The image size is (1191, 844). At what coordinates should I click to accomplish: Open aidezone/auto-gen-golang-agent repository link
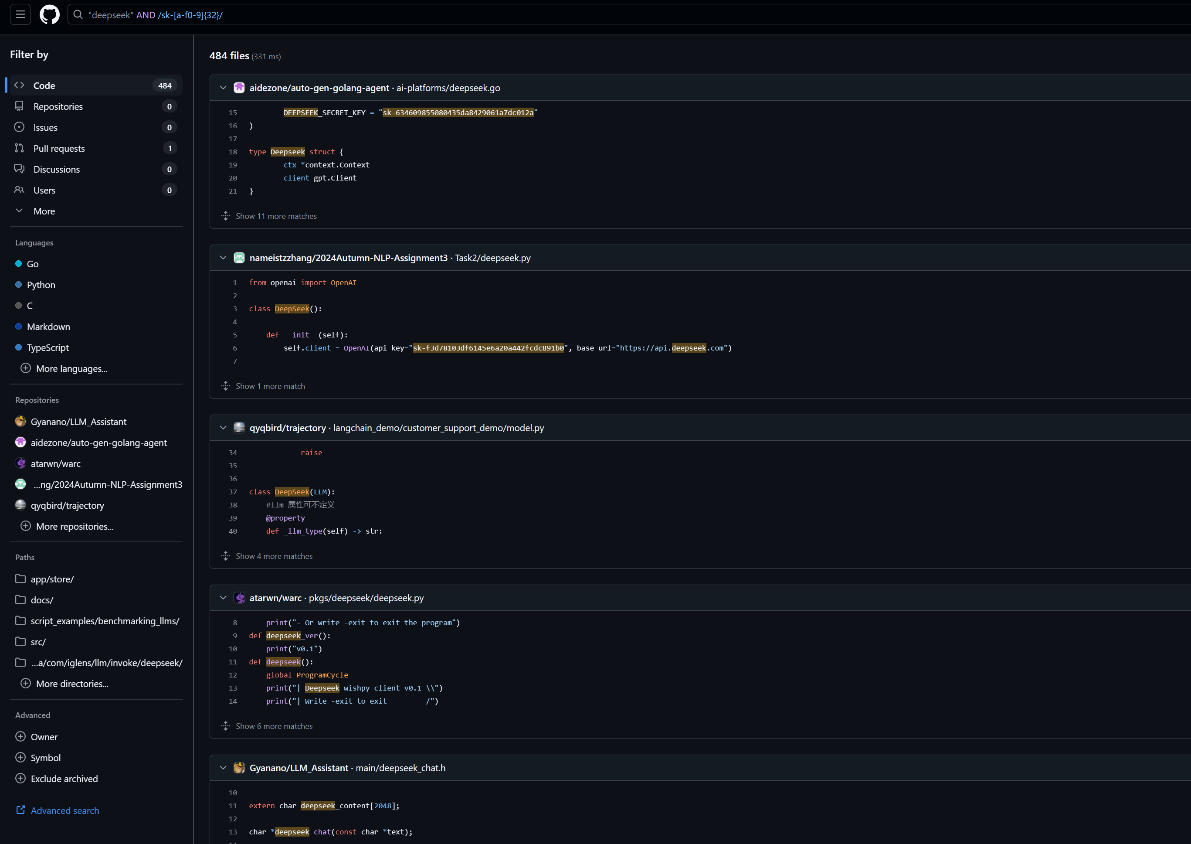(319, 88)
